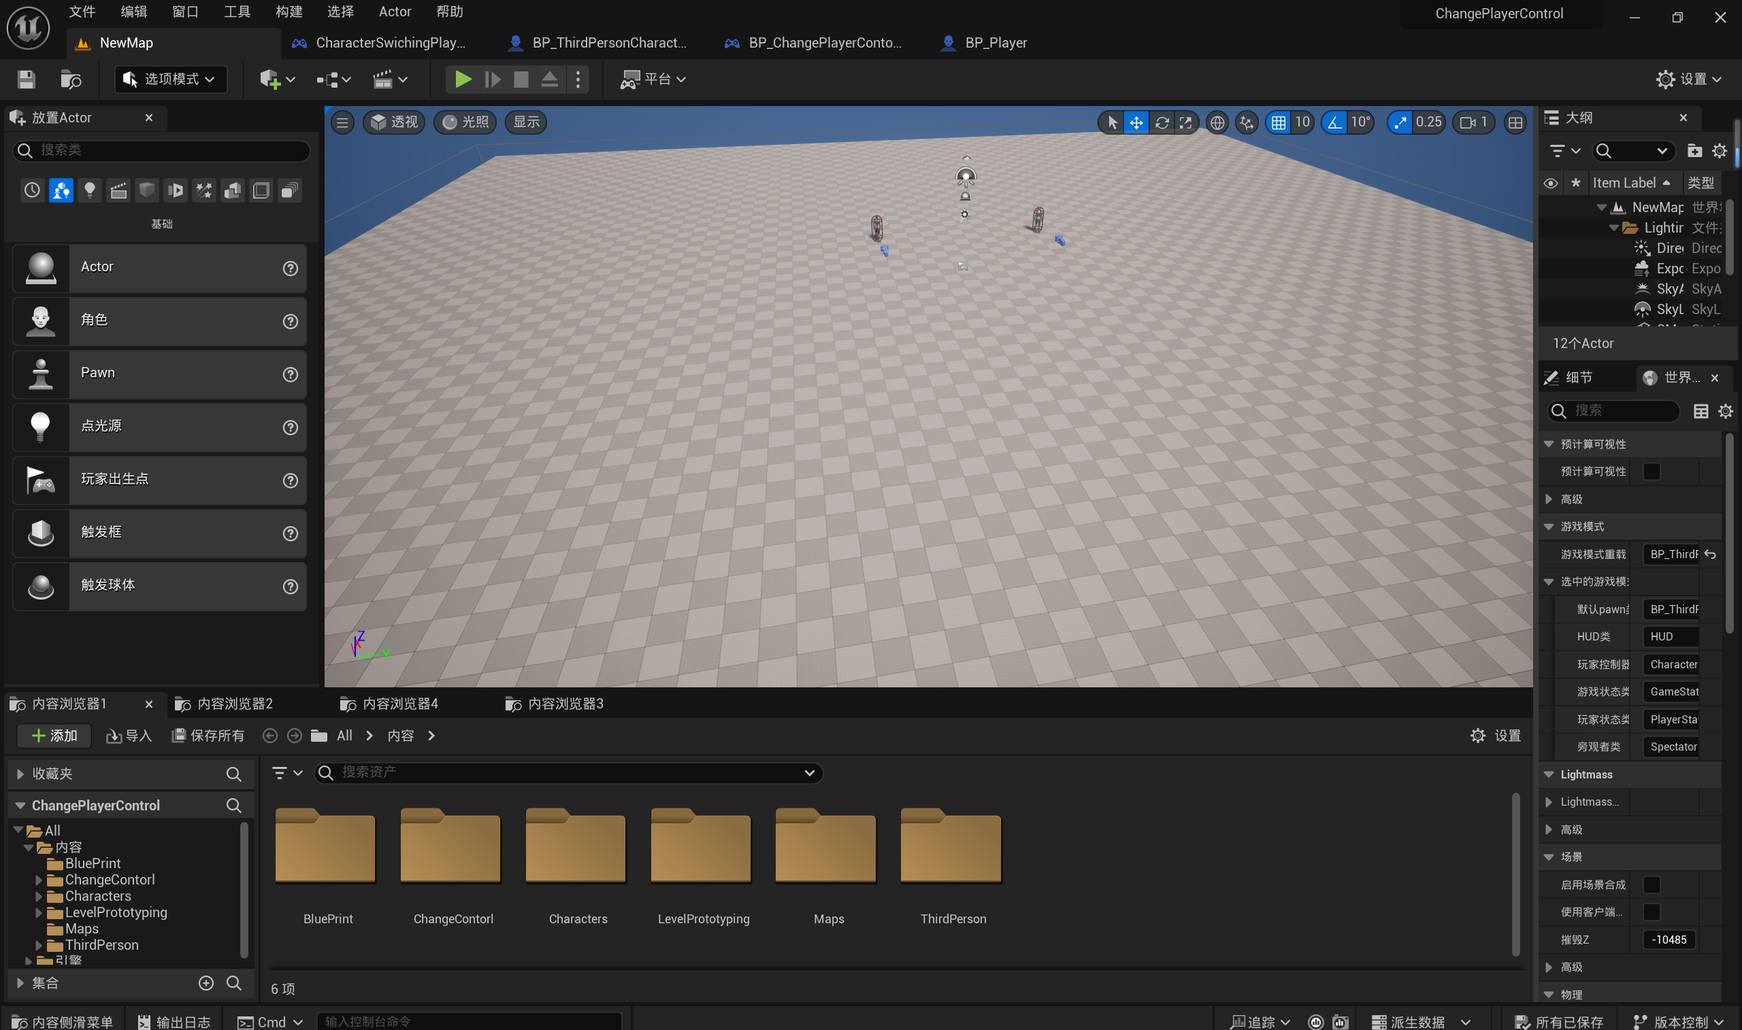
Task: Toggle the grid snapping button
Action: click(1278, 122)
